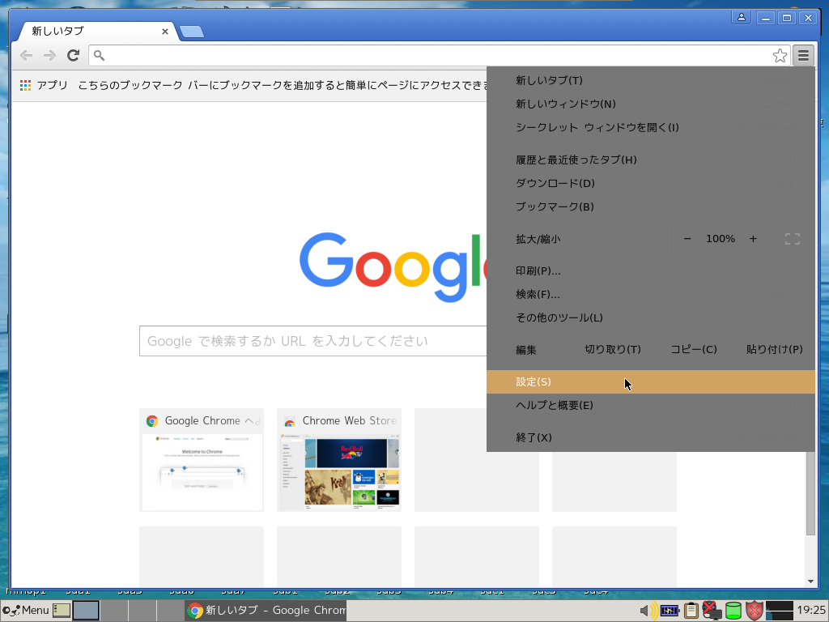Click the battery monitor tray icon
The height and width of the screenshot is (622, 829).
(669, 611)
